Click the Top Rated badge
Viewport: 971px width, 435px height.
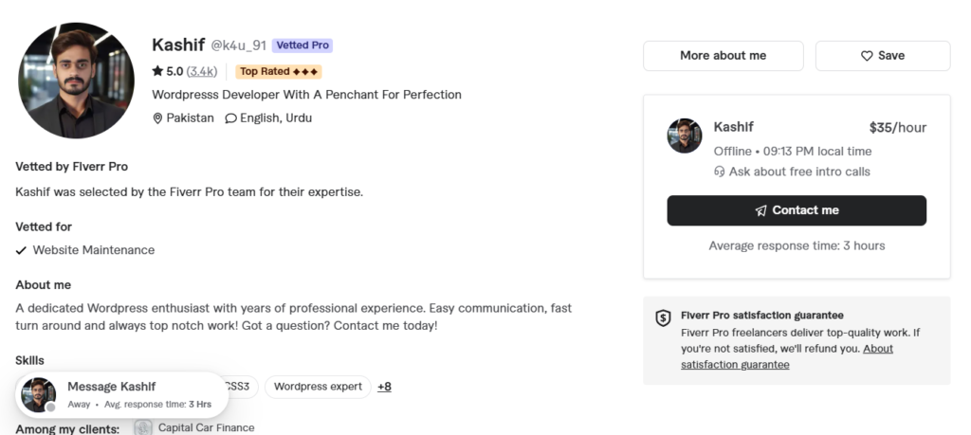click(x=279, y=71)
